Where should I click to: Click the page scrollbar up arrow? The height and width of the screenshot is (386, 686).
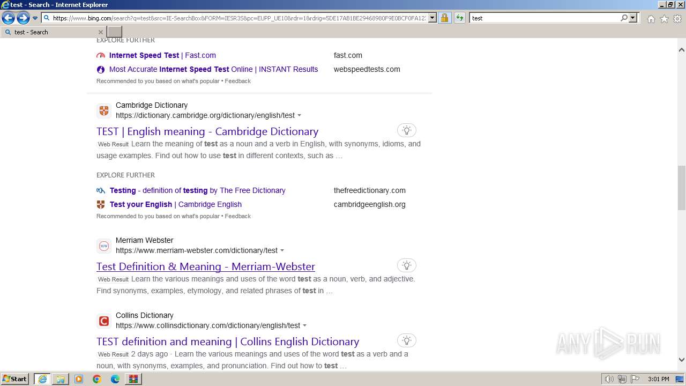tap(681, 50)
